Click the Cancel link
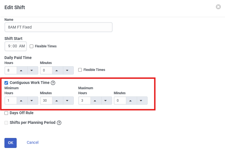Viewport: 225px width, 151px height. point(32,142)
